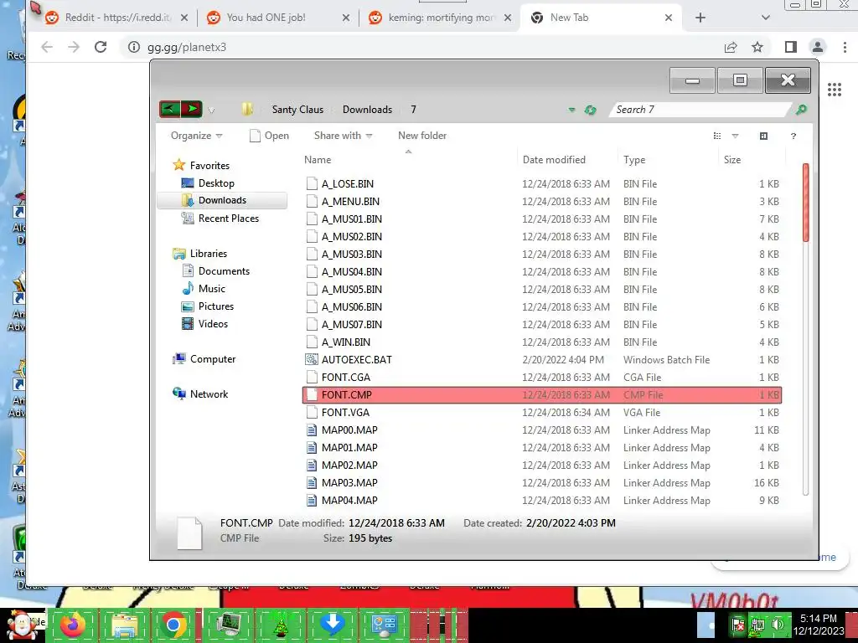Open the Chrome profile icon

[x=818, y=47]
